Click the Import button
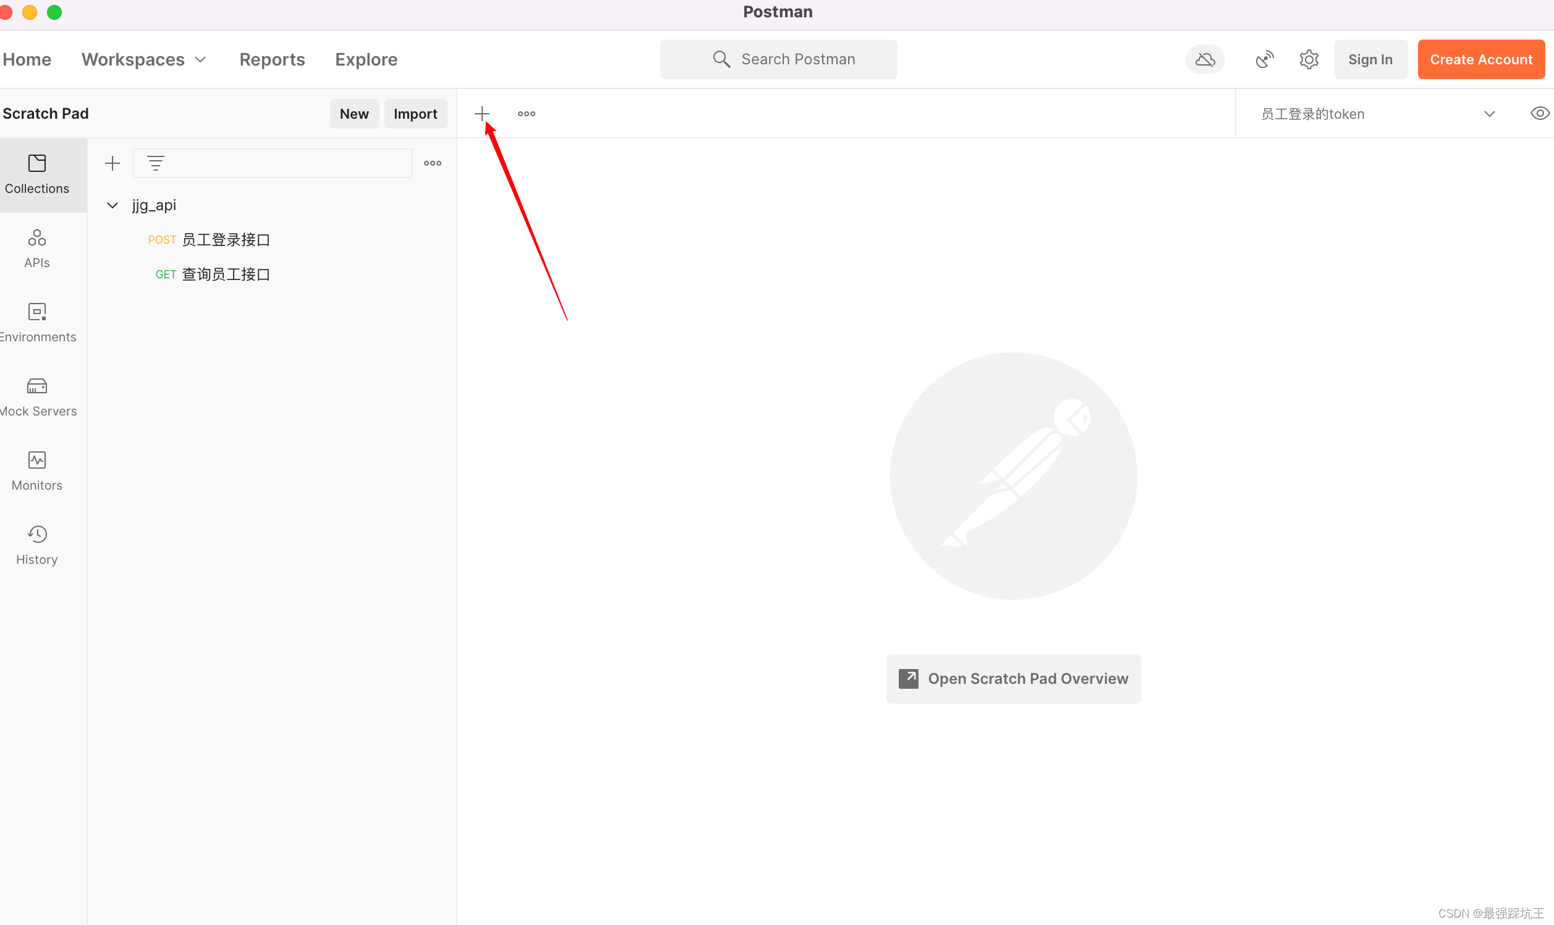The height and width of the screenshot is (925, 1554). 415,113
